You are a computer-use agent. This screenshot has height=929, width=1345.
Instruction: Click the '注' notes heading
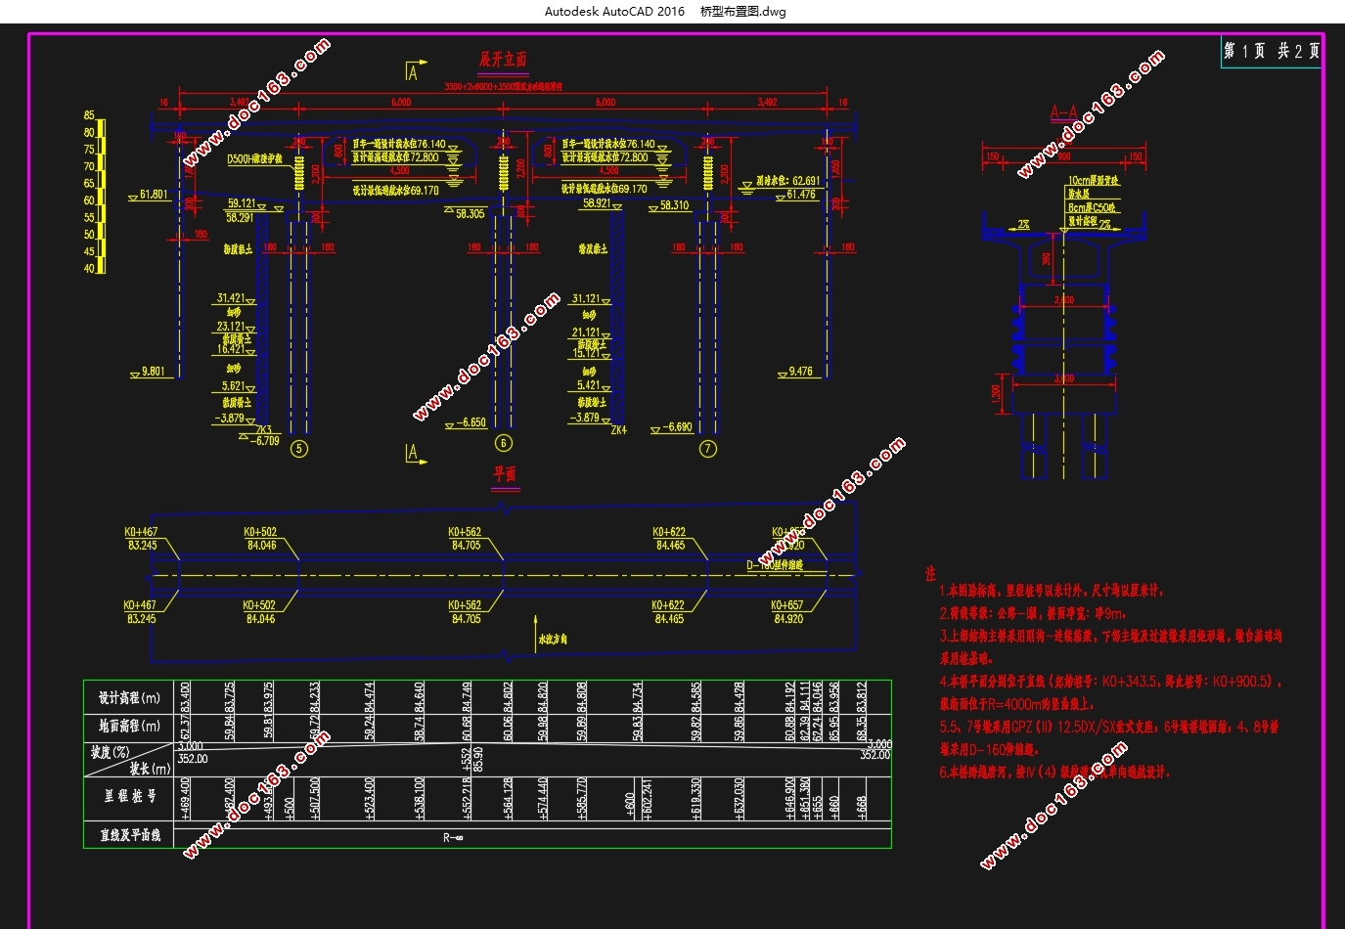point(930,574)
